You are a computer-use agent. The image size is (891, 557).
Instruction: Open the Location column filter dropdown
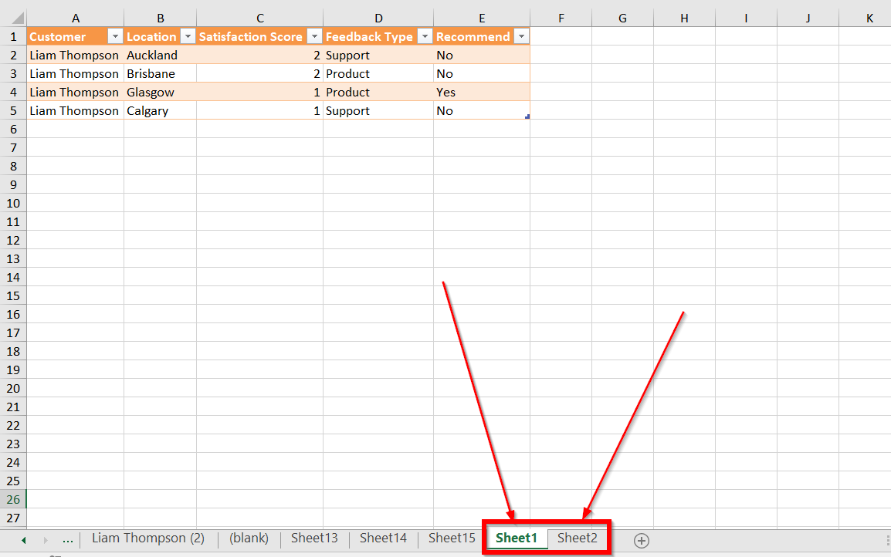pos(188,36)
